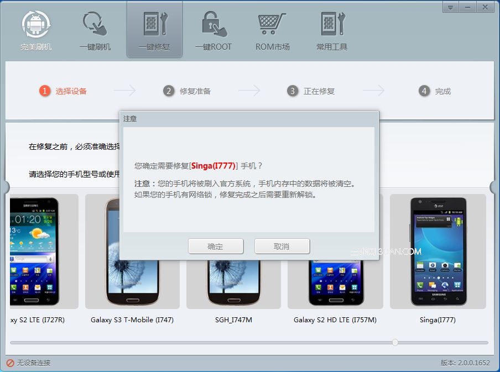Image resolution: width=500 pixels, height=372 pixels.
Task: Click the device list slider handle
Action: click(x=395, y=343)
